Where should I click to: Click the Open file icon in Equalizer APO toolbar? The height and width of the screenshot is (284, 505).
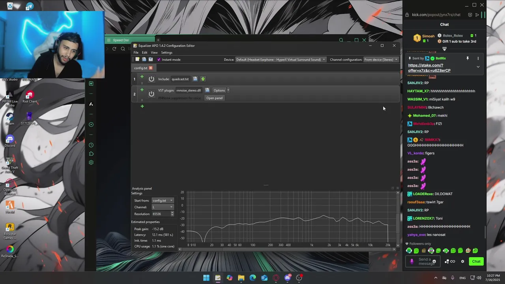point(144,60)
